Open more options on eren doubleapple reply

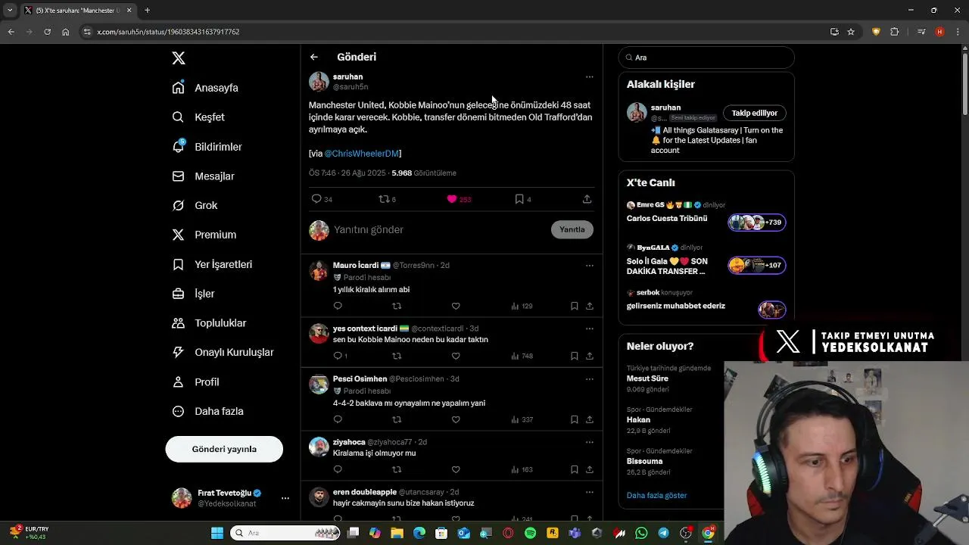click(589, 492)
